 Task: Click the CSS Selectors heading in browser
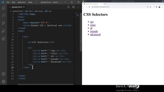95,14
